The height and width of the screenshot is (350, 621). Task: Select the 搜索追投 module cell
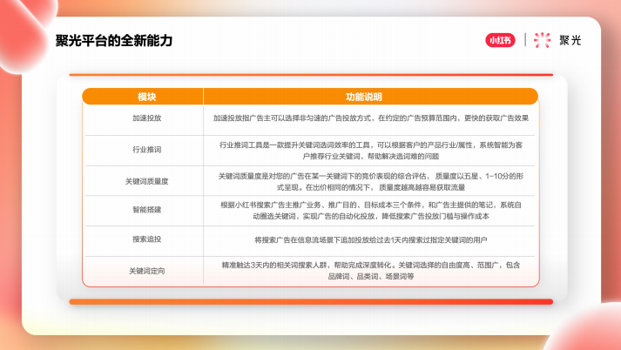[146, 239]
